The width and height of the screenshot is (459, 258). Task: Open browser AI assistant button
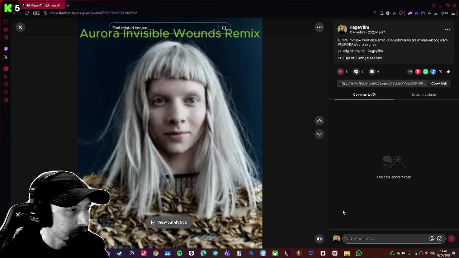(x=445, y=13)
